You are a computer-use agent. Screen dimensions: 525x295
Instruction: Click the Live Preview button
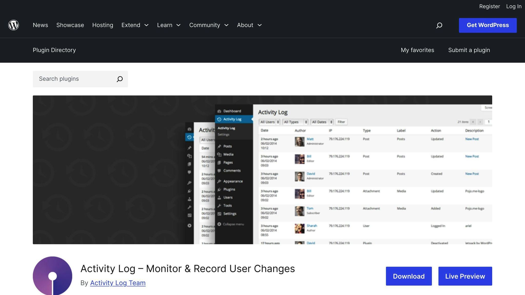click(465, 276)
